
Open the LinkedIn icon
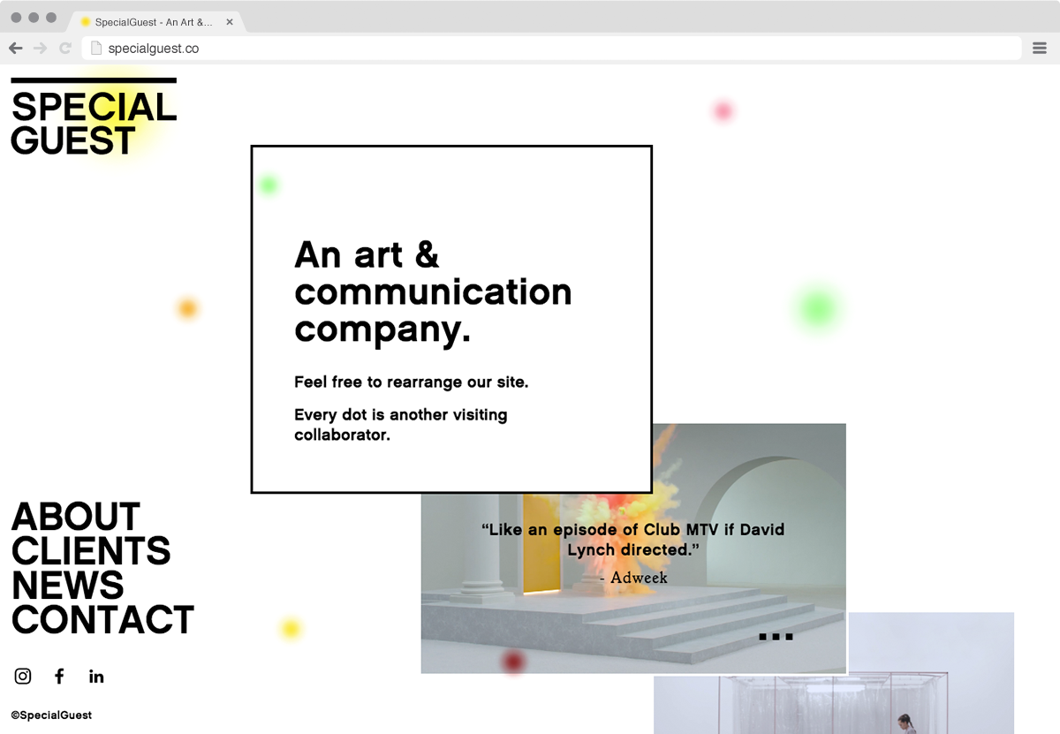tap(96, 676)
